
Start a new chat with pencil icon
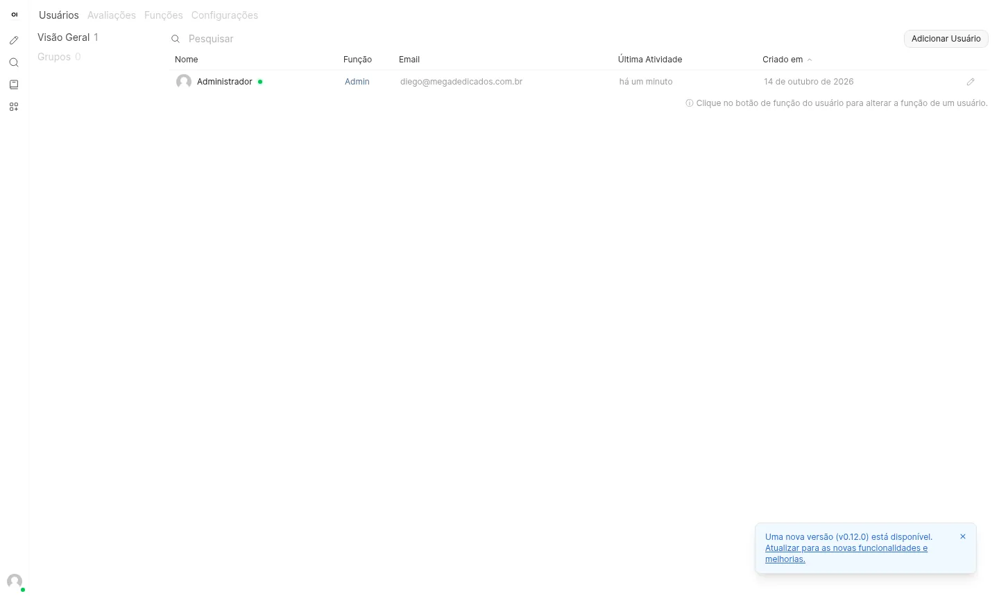click(14, 40)
